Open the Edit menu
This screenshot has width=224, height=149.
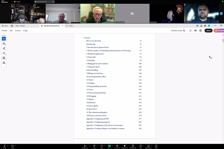(11, 31)
